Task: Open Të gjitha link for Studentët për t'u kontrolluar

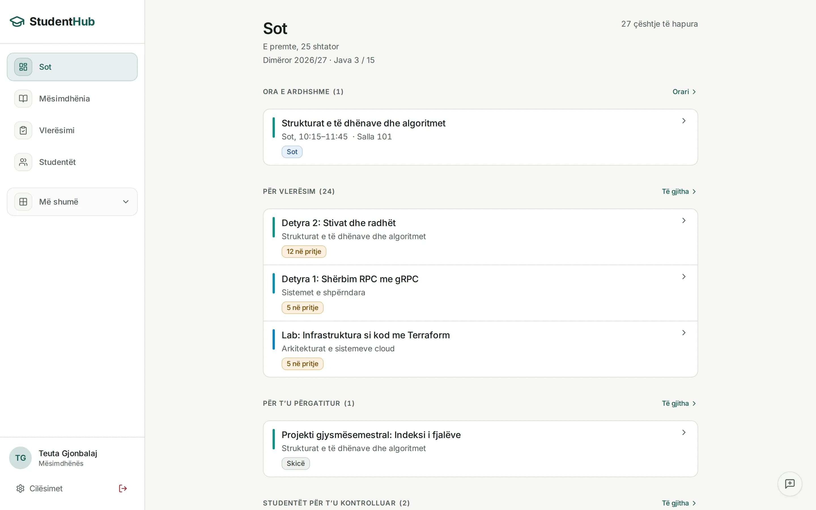Action: pos(679,503)
